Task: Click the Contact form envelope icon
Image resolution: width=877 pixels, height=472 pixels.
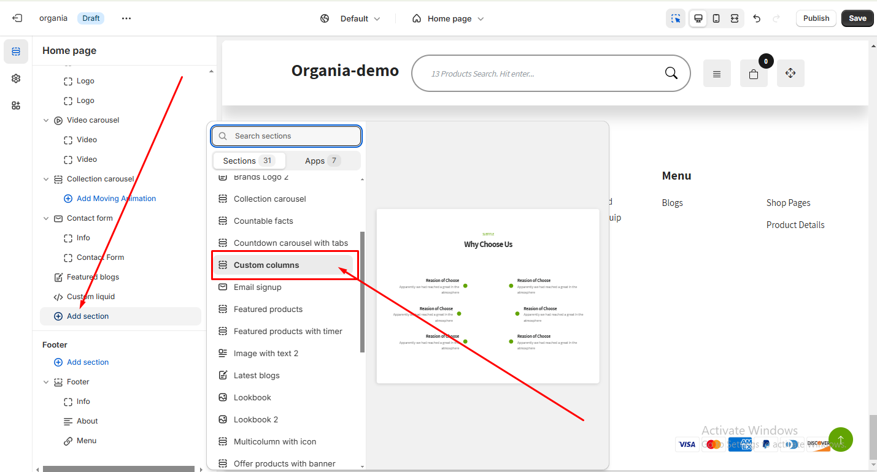Action: pos(58,218)
